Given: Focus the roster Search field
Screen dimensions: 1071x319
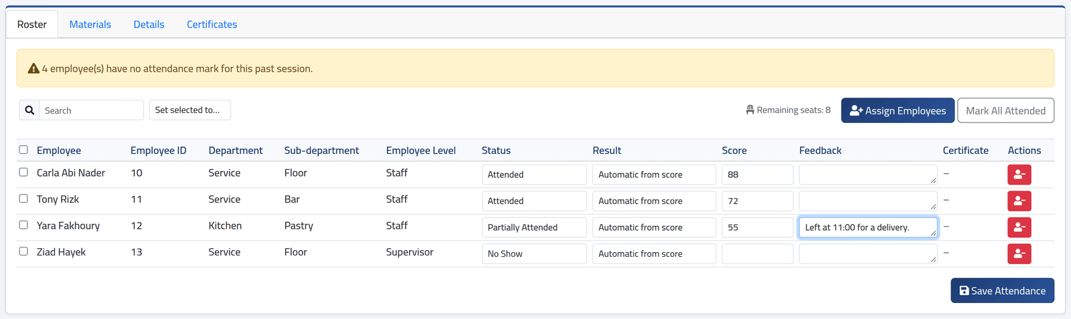Looking at the screenshot, I should tap(91, 110).
